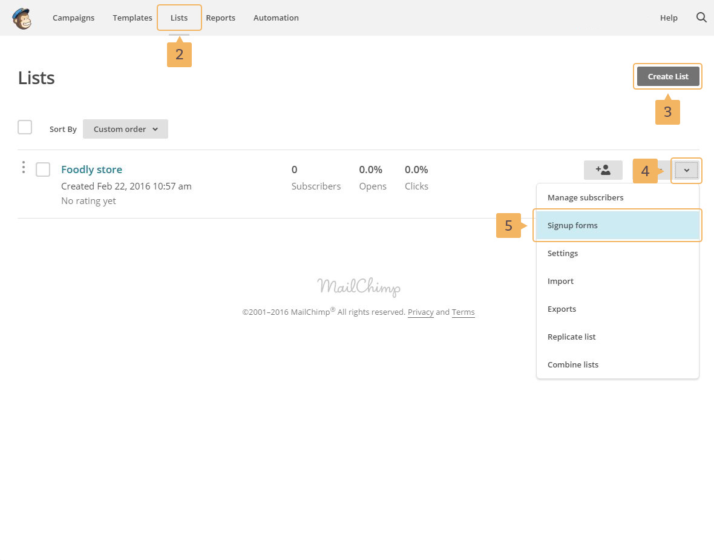This screenshot has height=560, width=714.
Task: Click the MailChimp script footer logo
Action: [358, 286]
